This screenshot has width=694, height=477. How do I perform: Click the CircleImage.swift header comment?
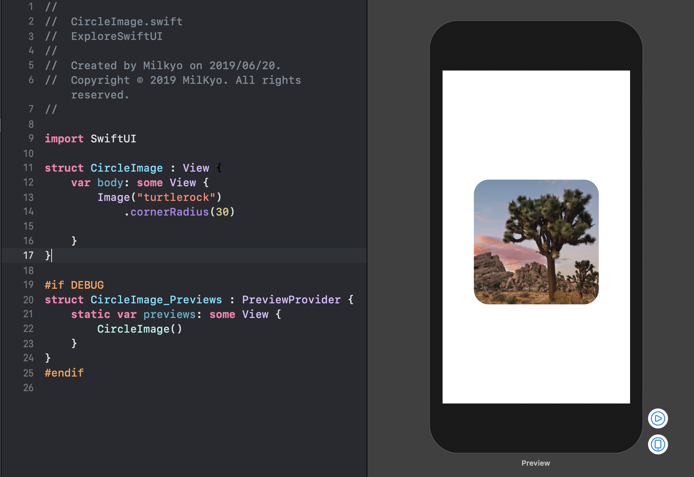(127, 22)
